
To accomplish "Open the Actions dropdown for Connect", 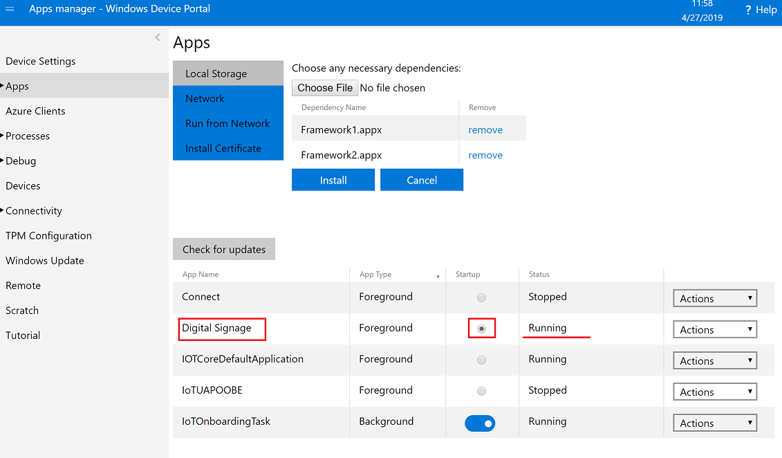I will coord(714,298).
